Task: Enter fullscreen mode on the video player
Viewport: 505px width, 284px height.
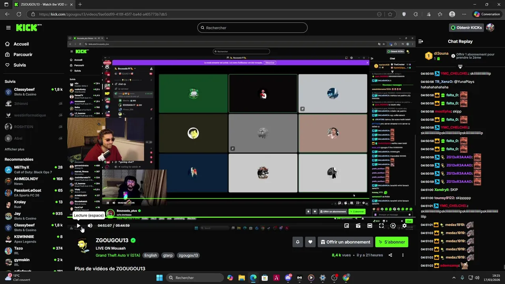Action: 381,226
